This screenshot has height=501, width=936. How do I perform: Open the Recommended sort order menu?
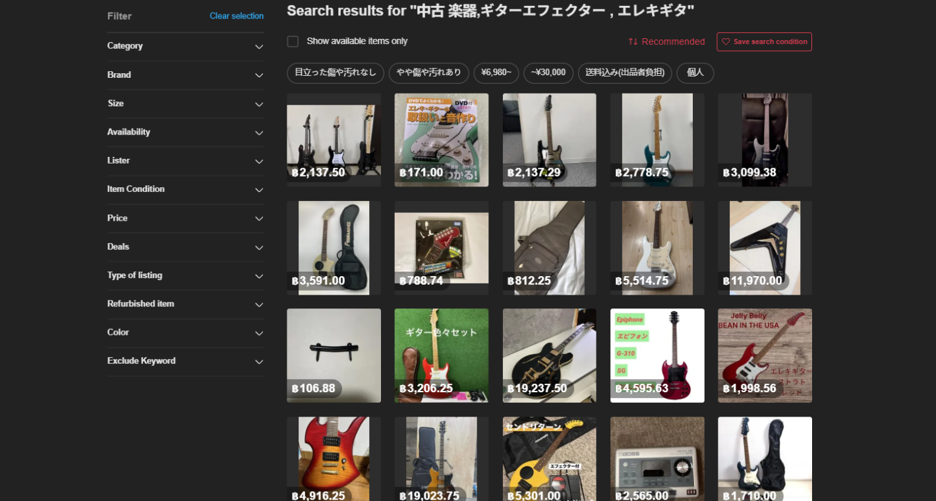[x=666, y=42]
